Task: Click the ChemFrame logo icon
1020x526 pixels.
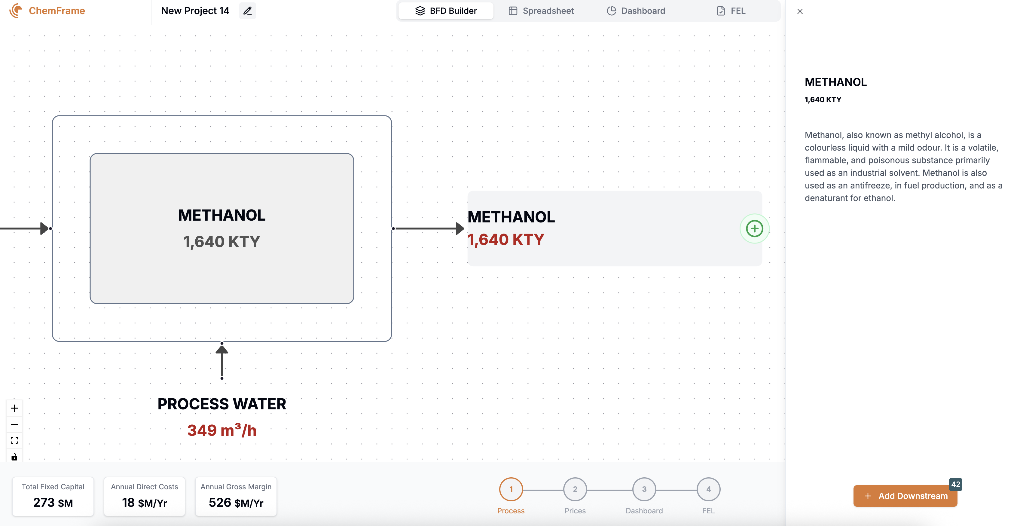Action: click(16, 11)
